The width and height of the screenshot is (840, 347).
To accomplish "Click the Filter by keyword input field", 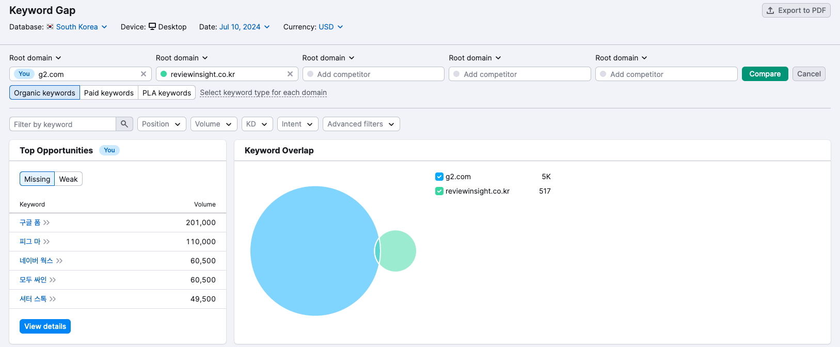I will pyautogui.click(x=62, y=124).
